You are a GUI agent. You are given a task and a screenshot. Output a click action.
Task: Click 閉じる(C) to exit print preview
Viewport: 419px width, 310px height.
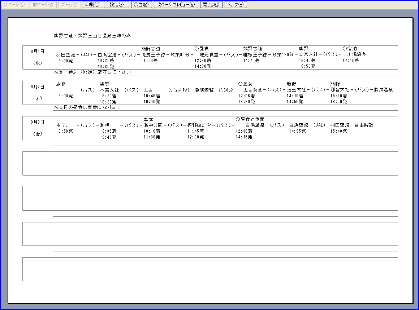[x=211, y=4]
